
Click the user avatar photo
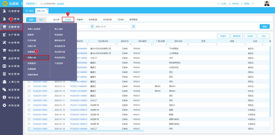267,4
